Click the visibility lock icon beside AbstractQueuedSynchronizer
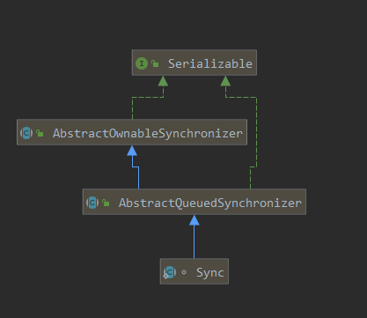This screenshot has height=318, width=367. (x=106, y=203)
